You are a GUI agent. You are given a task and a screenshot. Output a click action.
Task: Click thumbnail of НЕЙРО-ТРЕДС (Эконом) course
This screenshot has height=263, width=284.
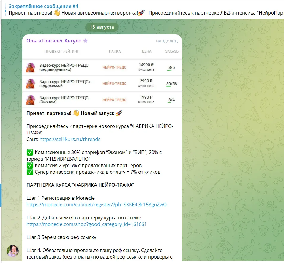tap(31, 100)
